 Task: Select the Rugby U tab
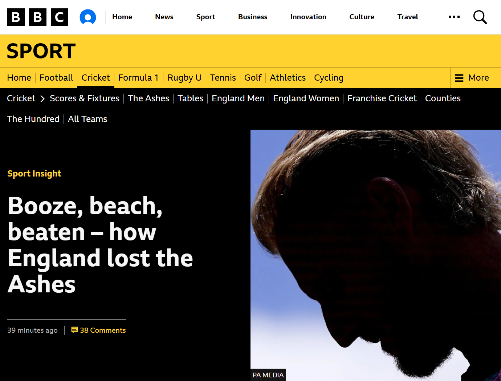pyautogui.click(x=184, y=78)
